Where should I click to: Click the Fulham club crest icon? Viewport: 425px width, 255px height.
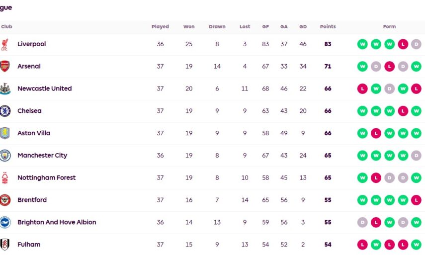pyautogui.click(x=5, y=245)
